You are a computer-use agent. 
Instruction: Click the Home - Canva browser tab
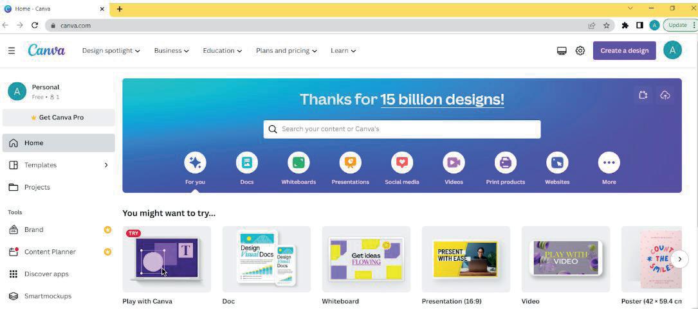click(x=54, y=9)
